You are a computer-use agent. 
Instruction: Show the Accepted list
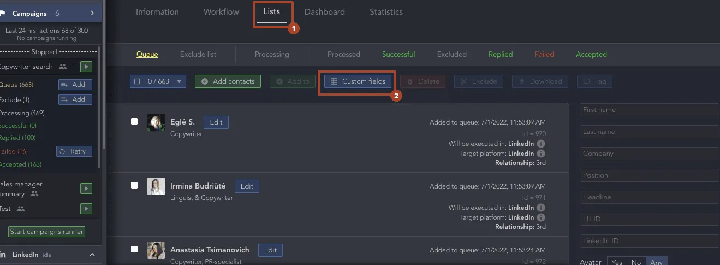tap(591, 54)
